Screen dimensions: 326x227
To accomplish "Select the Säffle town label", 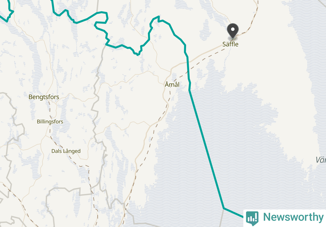I will pyautogui.click(x=230, y=44).
